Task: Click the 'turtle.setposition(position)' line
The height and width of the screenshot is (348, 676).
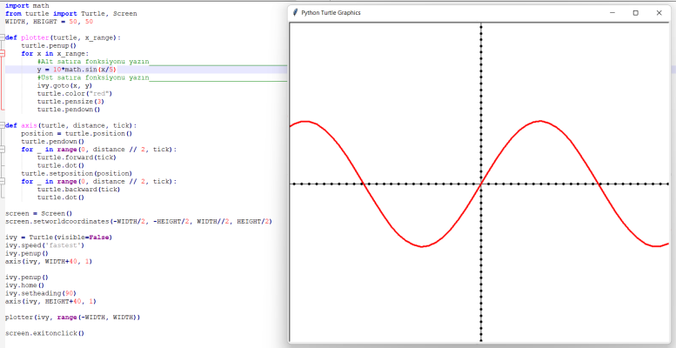Action: click(77, 173)
